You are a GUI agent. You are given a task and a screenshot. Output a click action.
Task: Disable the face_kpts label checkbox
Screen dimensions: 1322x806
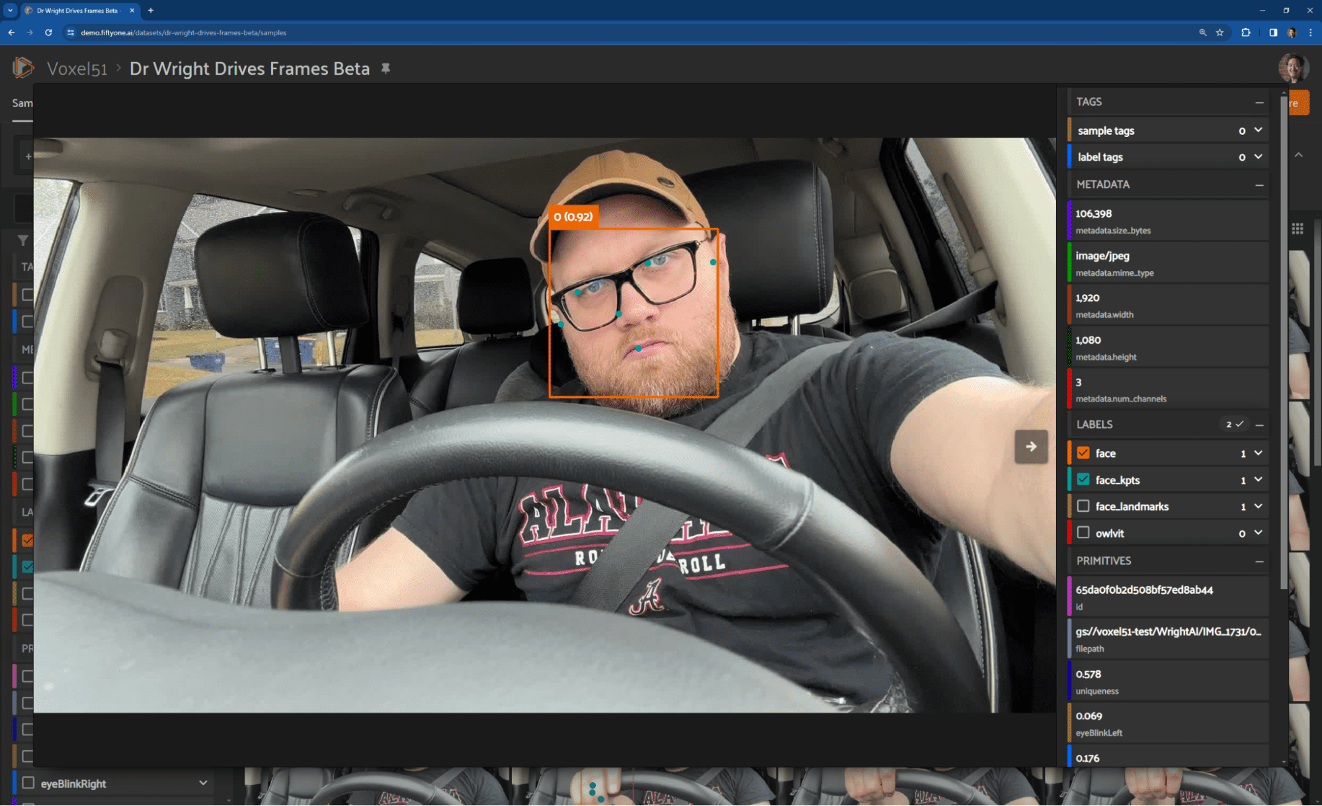1083,479
